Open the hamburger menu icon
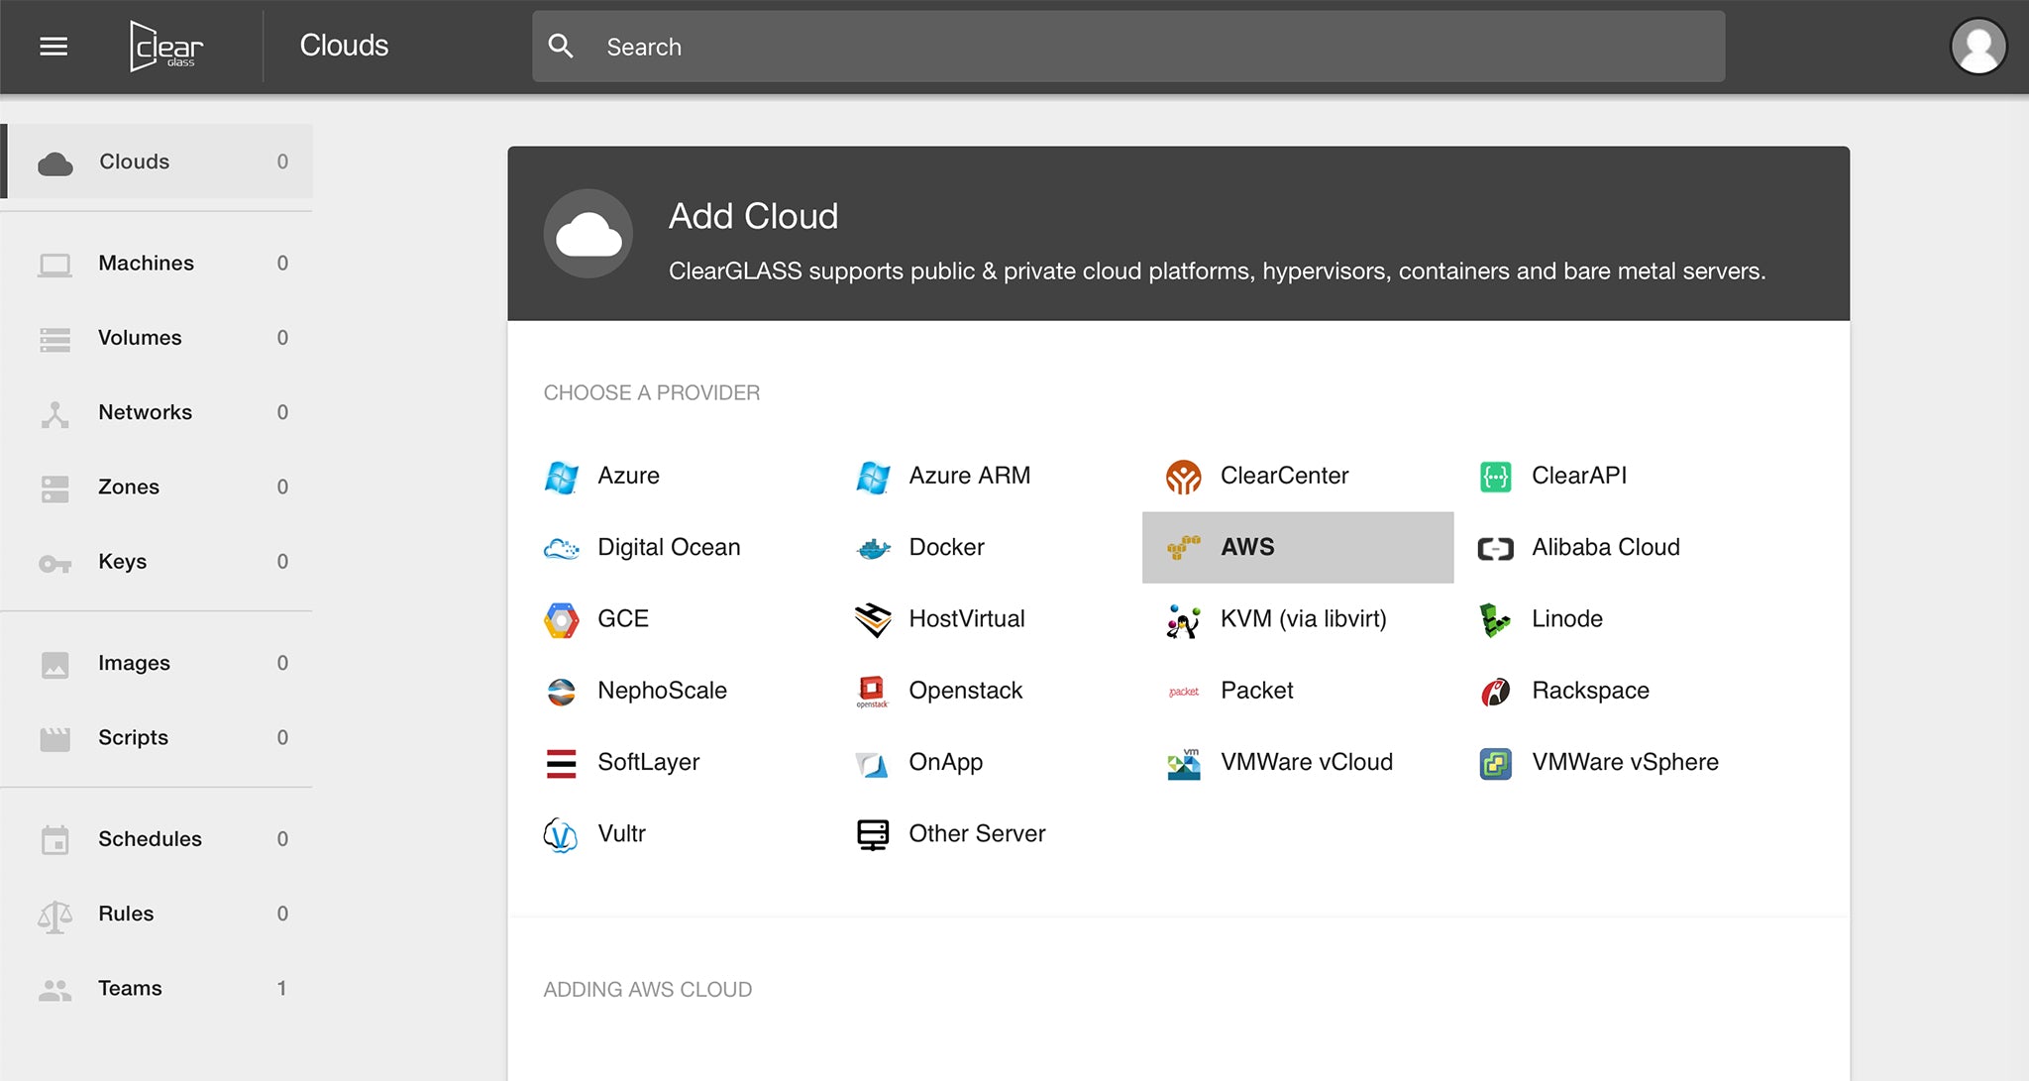 [53, 47]
